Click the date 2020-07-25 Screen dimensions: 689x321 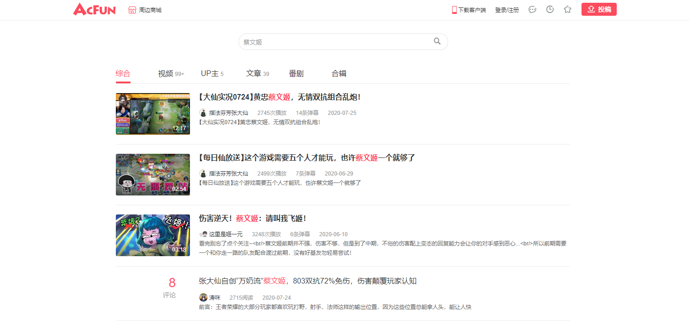tap(342, 113)
